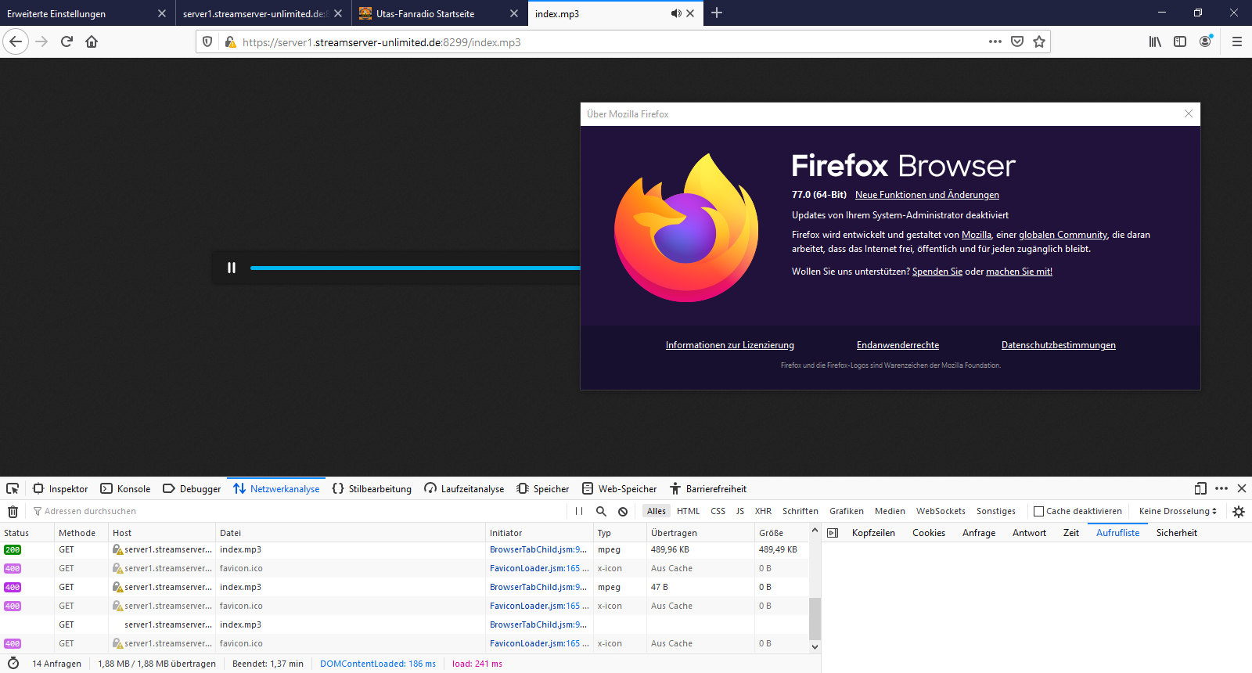
Task: Open the Keine Drosselung throttling dropdown
Action: (x=1178, y=511)
